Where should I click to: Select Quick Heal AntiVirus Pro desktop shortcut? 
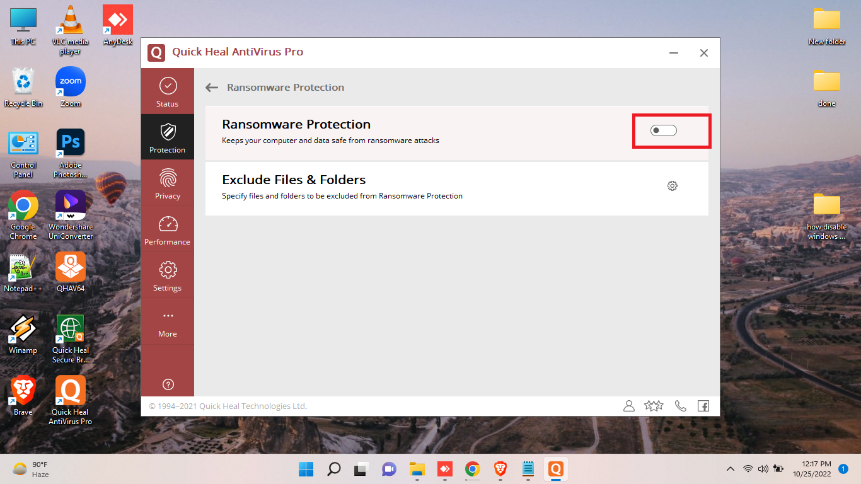click(71, 400)
